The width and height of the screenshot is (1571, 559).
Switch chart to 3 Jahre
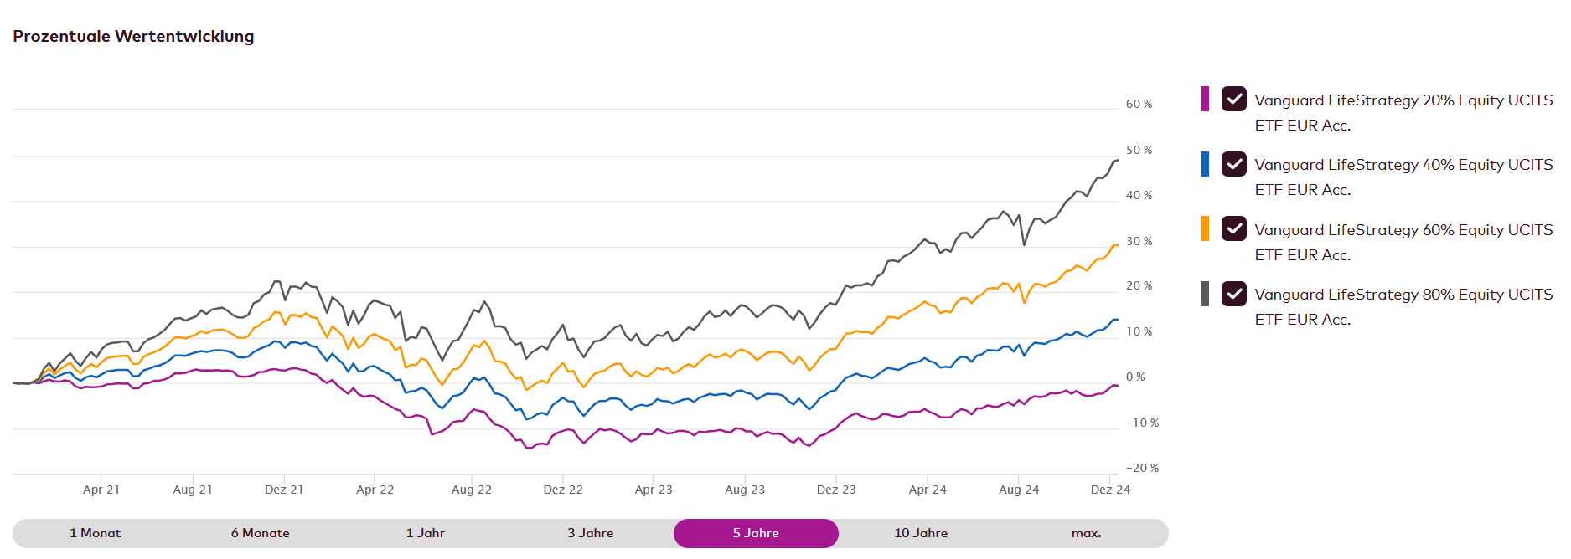pyautogui.click(x=590, y=533)
